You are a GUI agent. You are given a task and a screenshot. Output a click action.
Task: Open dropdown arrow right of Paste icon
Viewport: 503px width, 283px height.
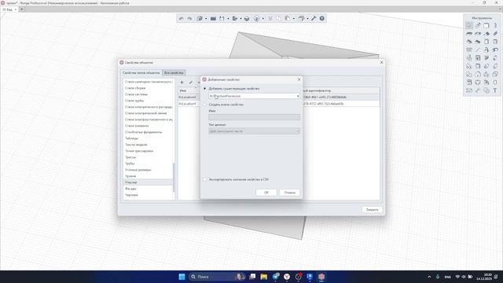[x=293, y=19]
